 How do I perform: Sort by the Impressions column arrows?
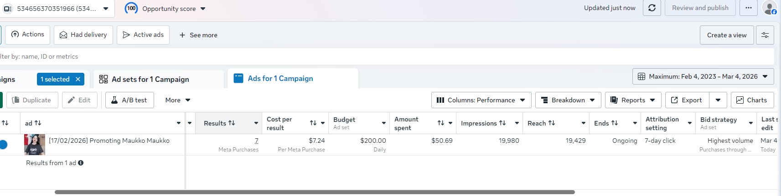pyautogui.click(x=502, y=123)
